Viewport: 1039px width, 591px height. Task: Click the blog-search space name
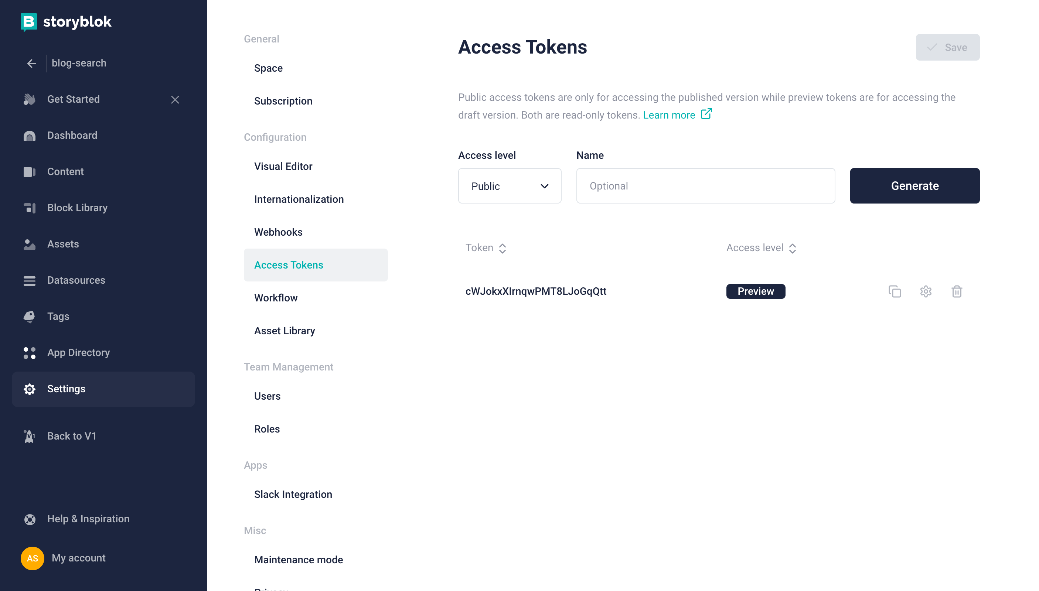coord(79,63)
